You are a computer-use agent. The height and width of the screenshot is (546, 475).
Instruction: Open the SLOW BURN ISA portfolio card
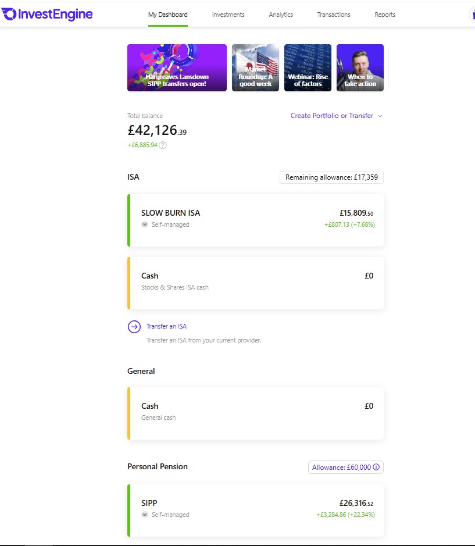click(256, 220)
